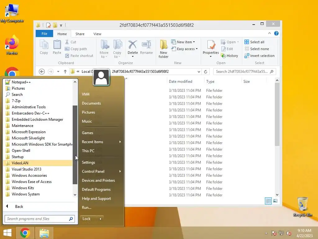Open Devices and Printers

pyautogui.click(x=98, y=180)
